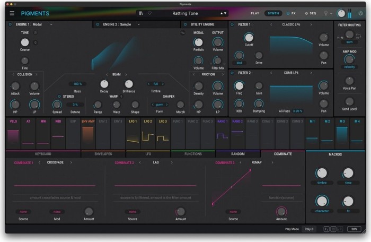Open the hamburger main menu
The image size is (371, 242).
click(12, 13)
